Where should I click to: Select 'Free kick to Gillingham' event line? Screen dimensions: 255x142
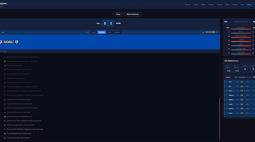click(23, 87)
